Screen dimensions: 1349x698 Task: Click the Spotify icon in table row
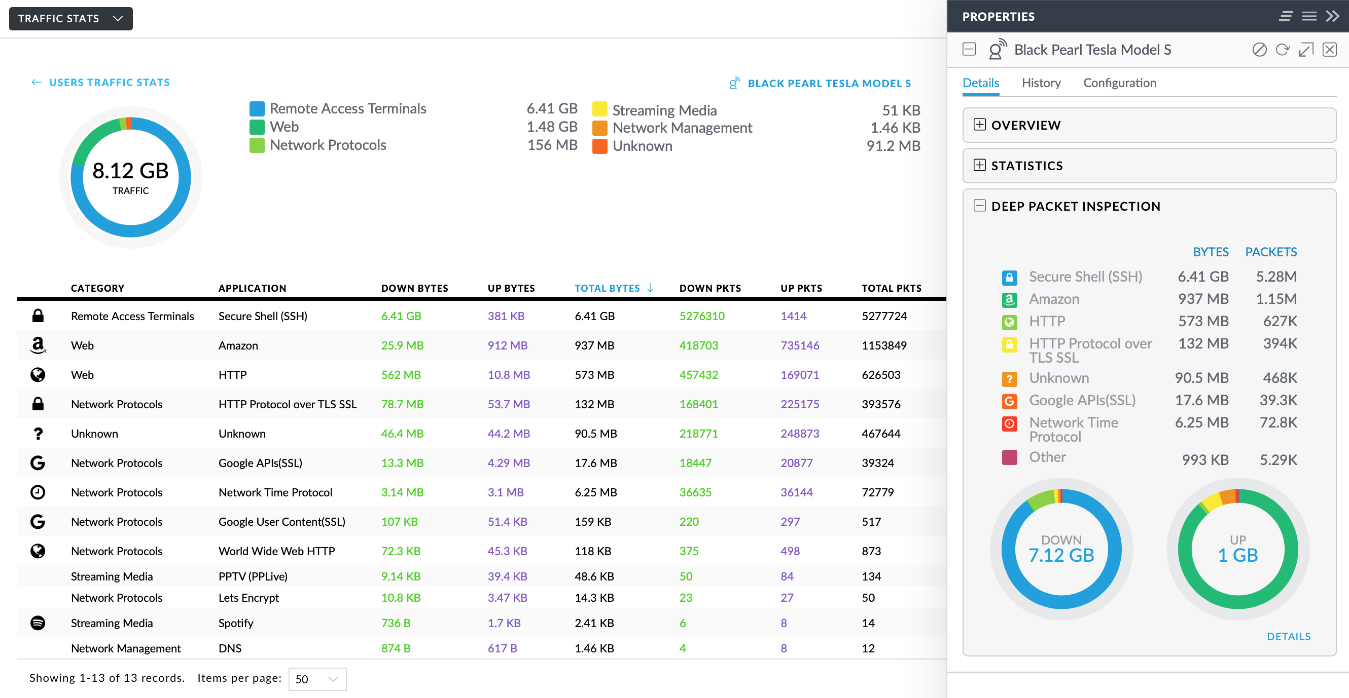point(38,623)
